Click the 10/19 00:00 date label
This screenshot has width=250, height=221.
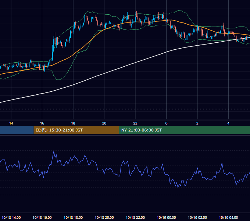(x=166, y=218)
